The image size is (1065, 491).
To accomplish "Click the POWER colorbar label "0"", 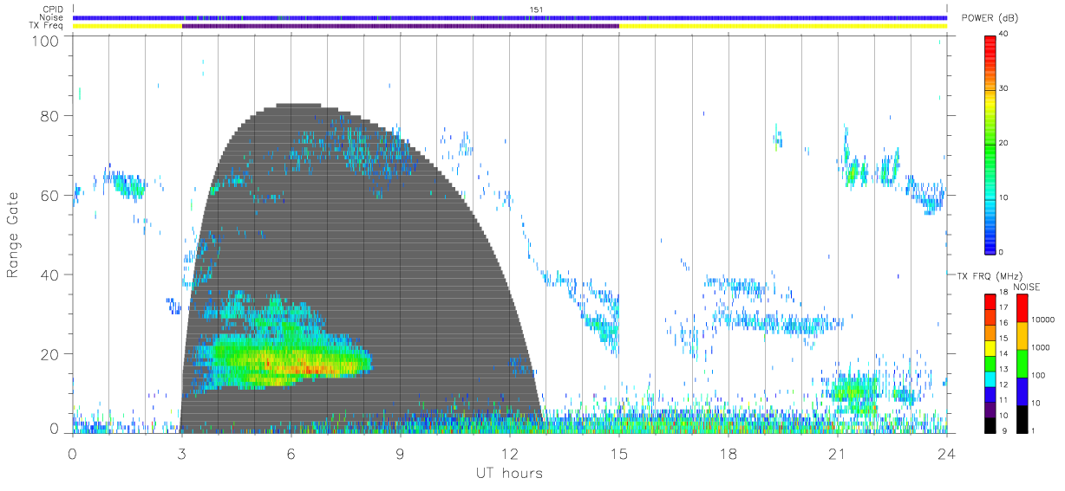I will pyautogui.click(x=1001, y=252).
